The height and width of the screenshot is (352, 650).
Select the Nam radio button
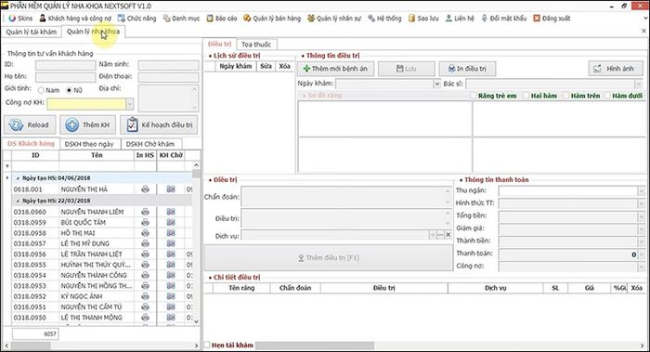41,90
